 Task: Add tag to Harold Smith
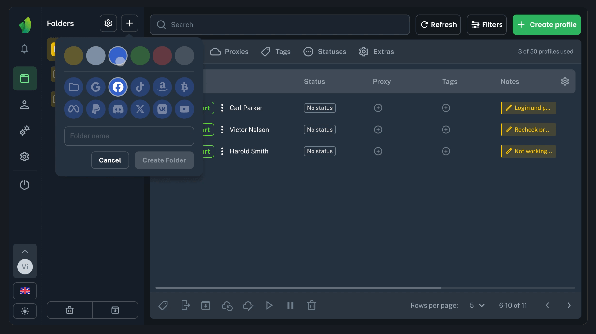point(446,151)
